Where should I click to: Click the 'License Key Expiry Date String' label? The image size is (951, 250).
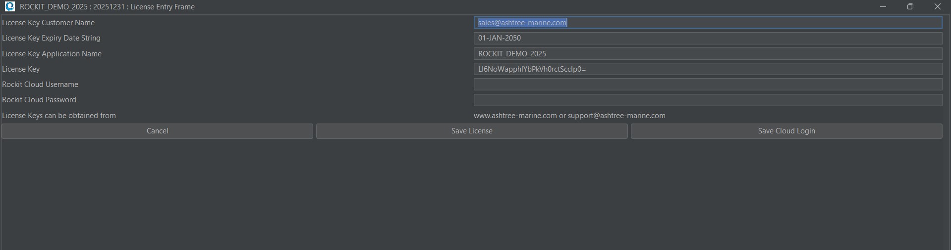51,38
